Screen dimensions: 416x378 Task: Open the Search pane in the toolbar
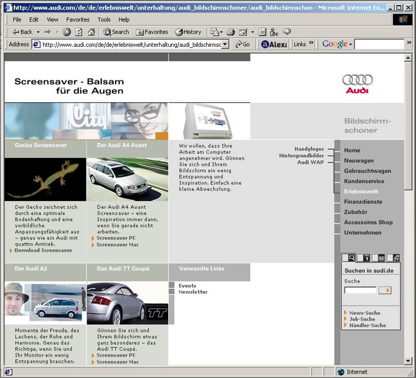click(116, 32)
